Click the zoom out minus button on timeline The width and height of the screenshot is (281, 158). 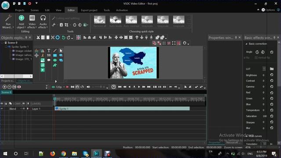coord(9,87)
